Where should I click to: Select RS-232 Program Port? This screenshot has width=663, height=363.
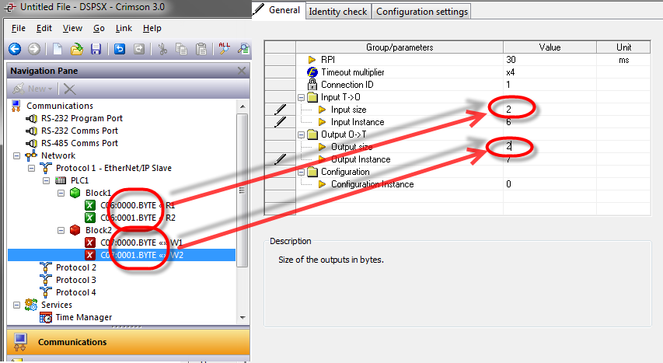click(x=82, y=118)
